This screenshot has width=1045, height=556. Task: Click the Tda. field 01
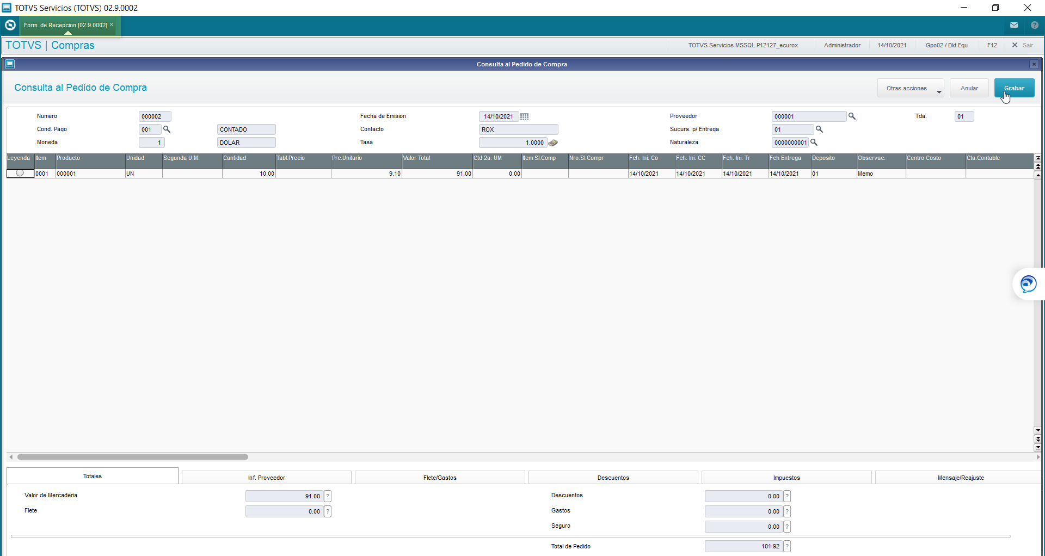(964, 116)
